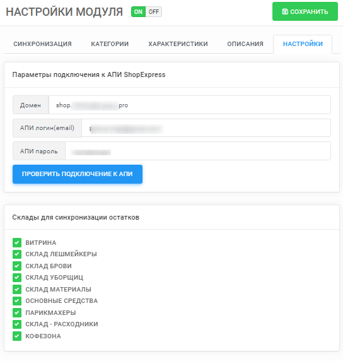This screenshot has width=343, height=361.
Task: Toggle Склад Лешмейкеры checkbox
Action: click(x=17, y=254)
